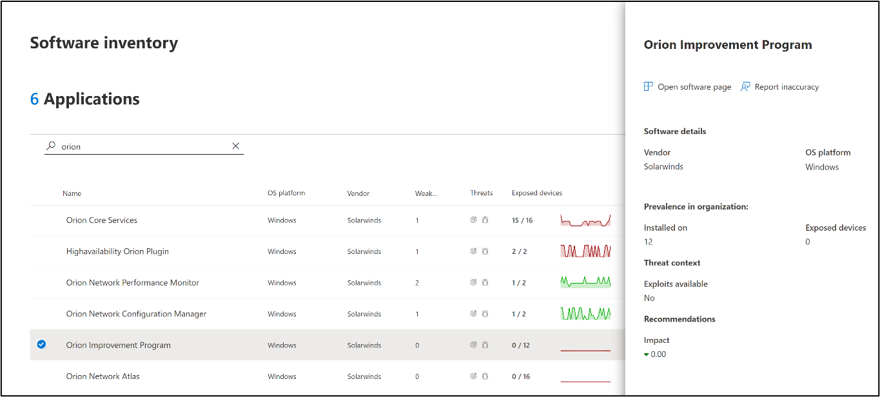Viewport: 880px width, 397px height.
Task: Click the bug icon for Orion Network Performance Monitor
Action: (485, 282)
